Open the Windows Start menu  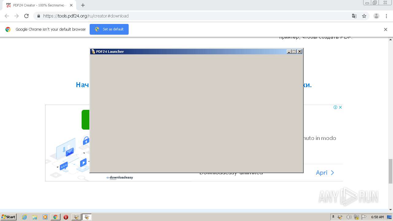8,217
